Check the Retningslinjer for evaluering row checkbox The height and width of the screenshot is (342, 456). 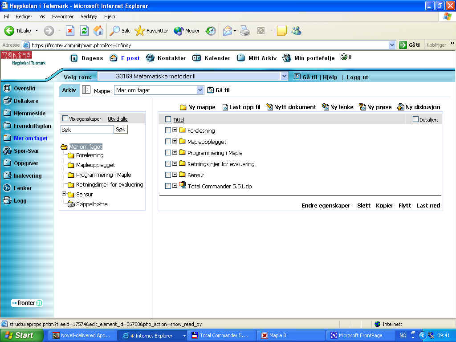[x=168, y=164]
